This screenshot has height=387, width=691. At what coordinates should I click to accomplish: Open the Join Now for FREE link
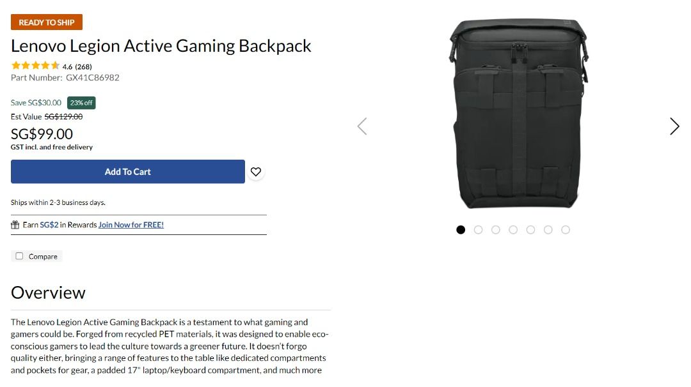click(131, 225)
